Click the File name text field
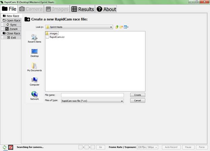The height and width of the screenshot is (151, 210). click(92, 95)
